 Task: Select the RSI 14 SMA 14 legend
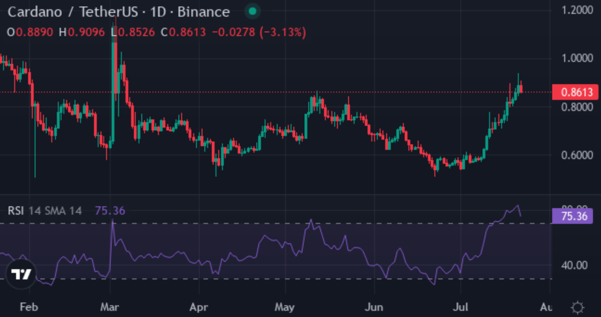pyautogui.click(x=45, y=211)
